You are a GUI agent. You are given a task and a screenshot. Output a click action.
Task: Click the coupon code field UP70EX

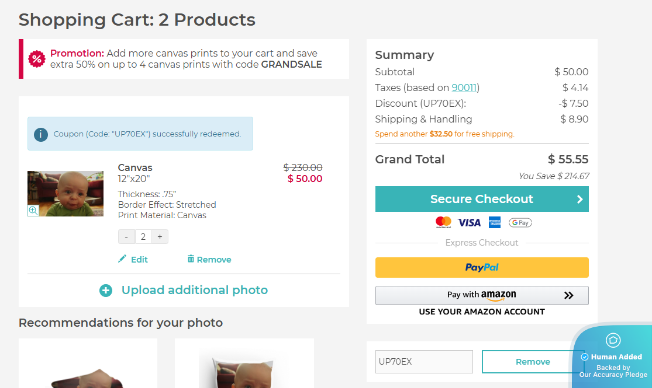click(x=424, y=362)
